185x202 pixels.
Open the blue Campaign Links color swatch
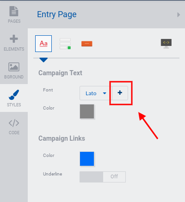click(x=87, y=159)
